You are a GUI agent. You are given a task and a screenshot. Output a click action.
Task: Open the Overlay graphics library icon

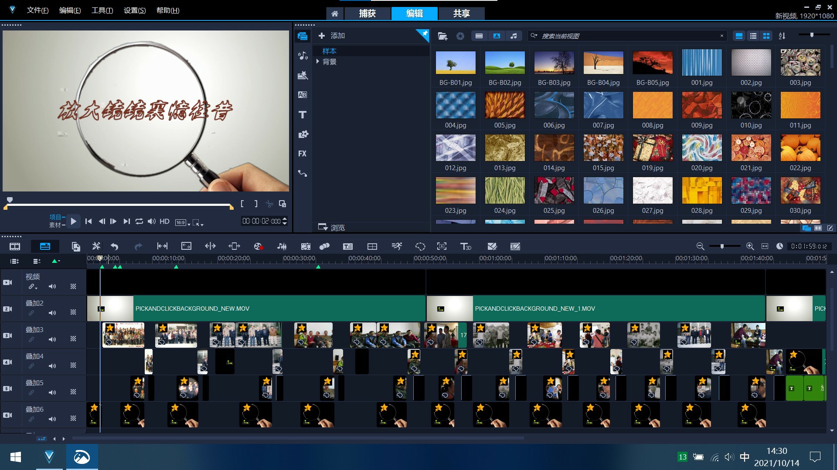tap(303, 134)
